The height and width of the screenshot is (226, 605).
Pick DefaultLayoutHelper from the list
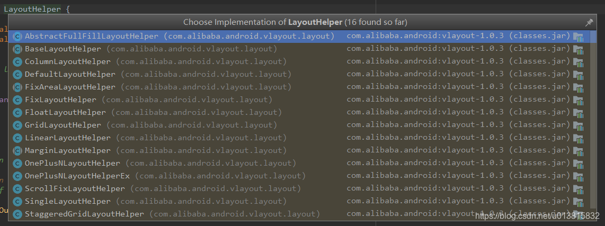pyautogui.click(x=299, y=75)
